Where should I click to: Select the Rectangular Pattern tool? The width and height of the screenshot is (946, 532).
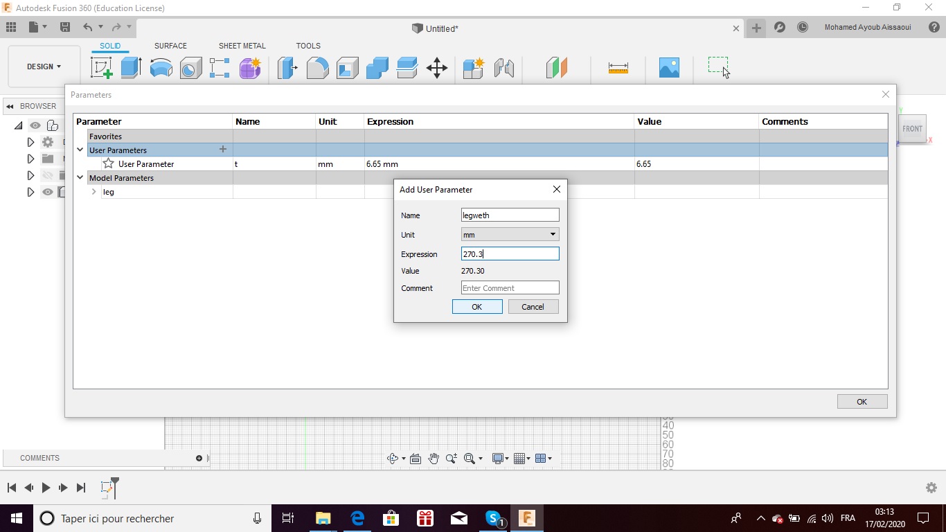[x=220, y=68]
